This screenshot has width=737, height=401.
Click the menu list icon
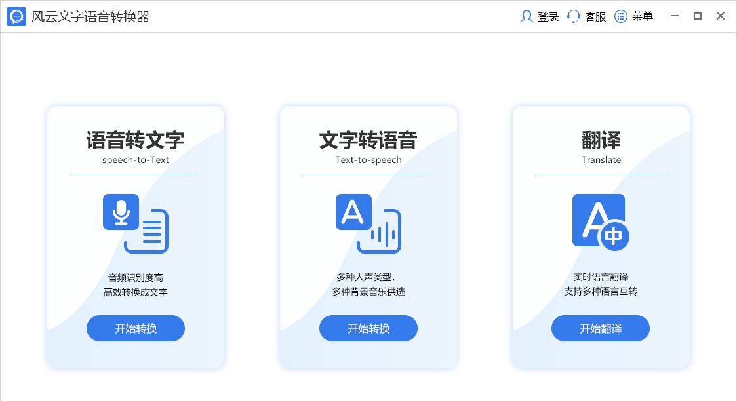coord(621,16)
